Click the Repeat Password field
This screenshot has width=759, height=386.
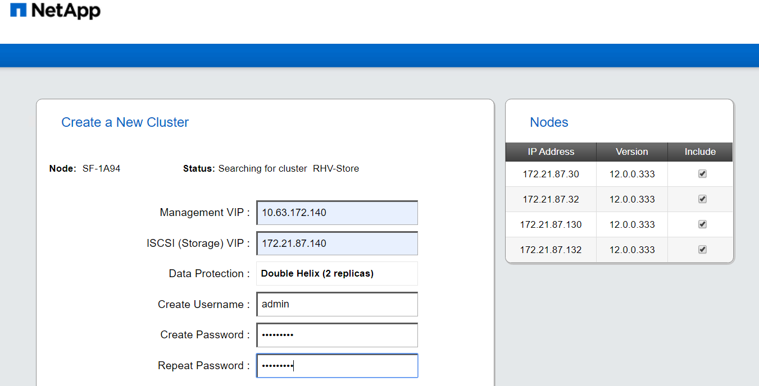(x=337, y=366)
